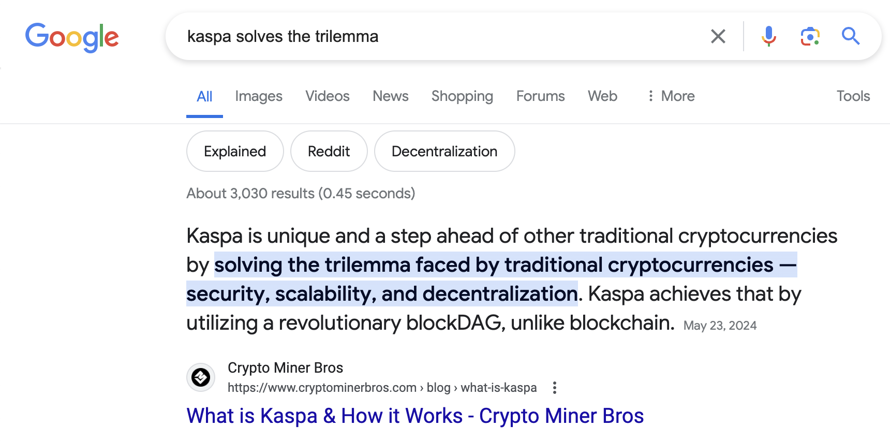Screen dimensions: 890x441
Task: Click the Crypto Miner Bros favicon
Action: [x=201, y=377]
